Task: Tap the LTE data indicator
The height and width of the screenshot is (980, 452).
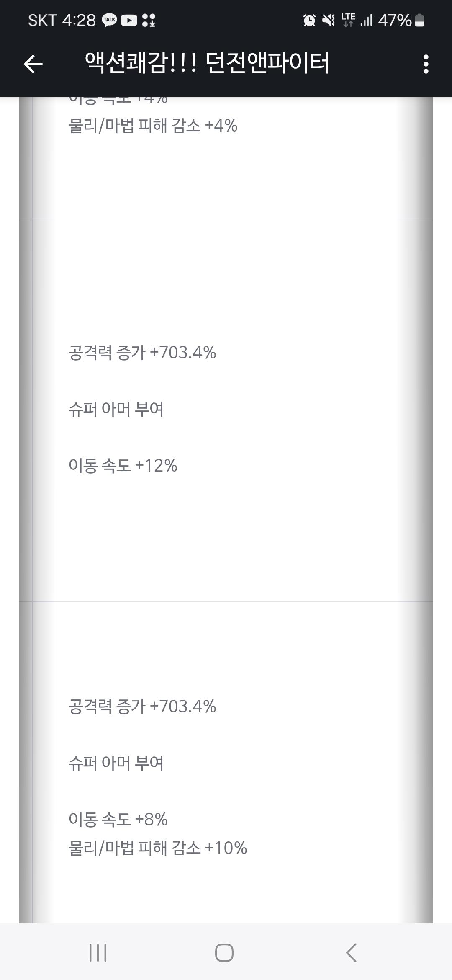Action: coord(348,20)
